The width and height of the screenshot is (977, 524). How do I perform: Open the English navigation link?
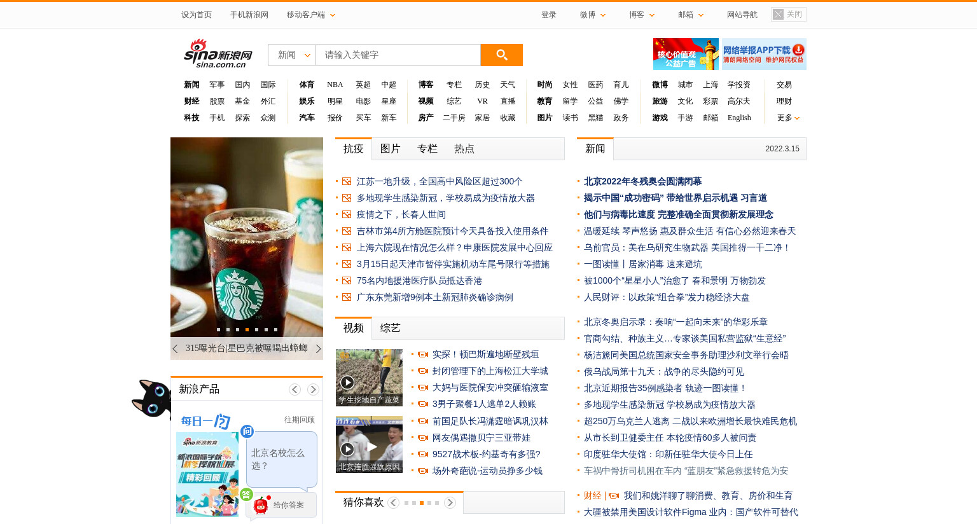pos(739,118)
